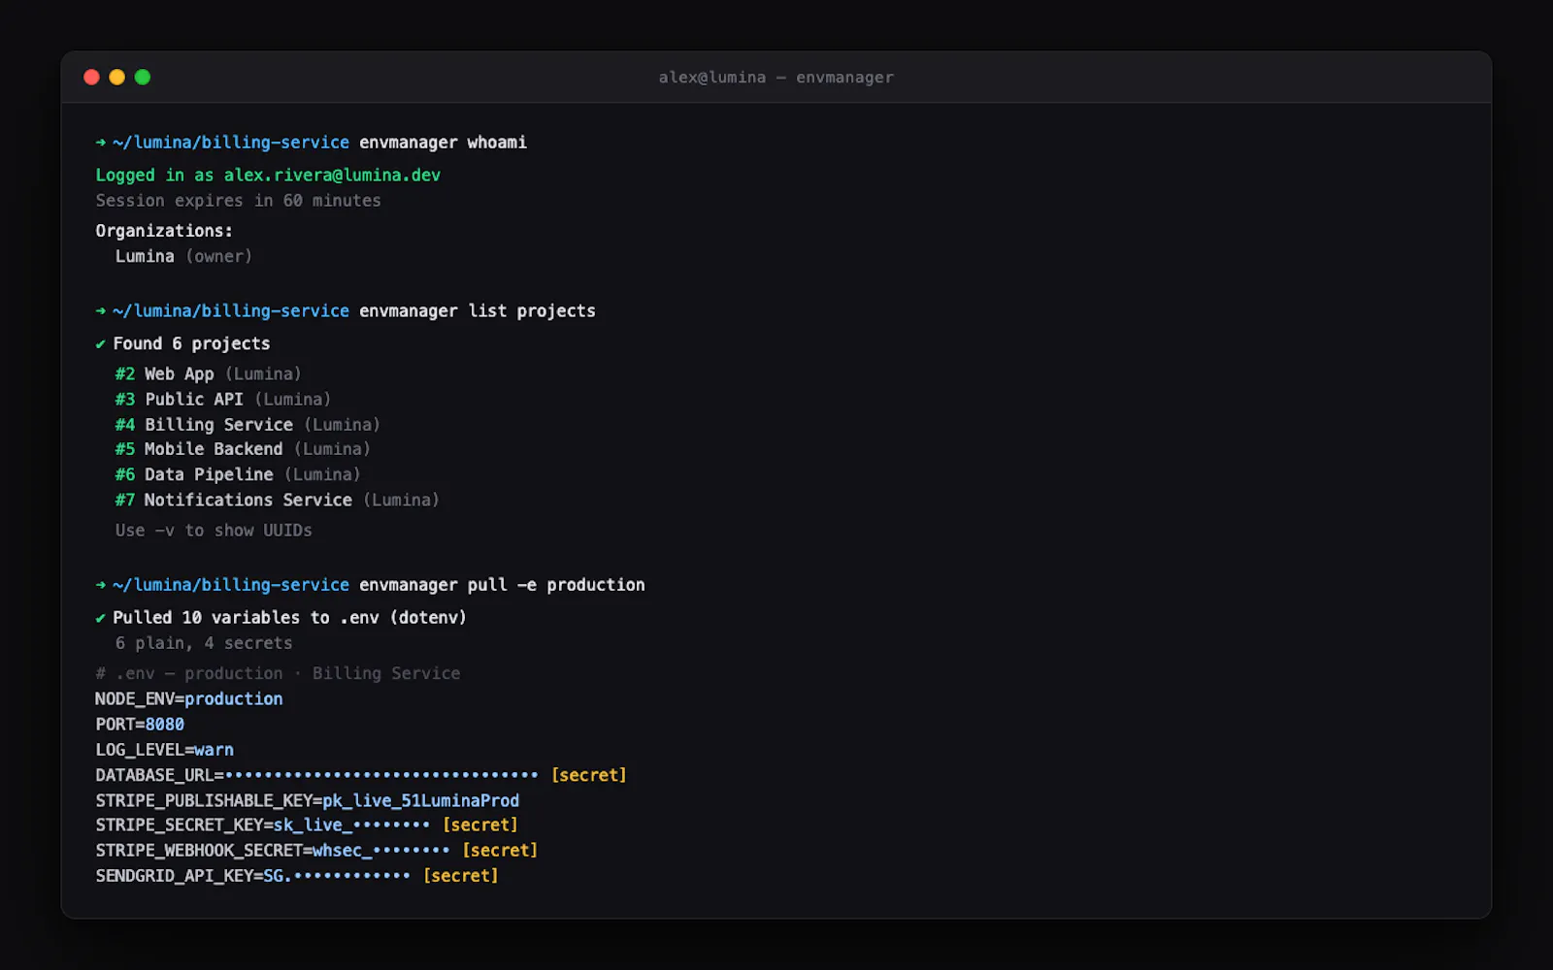1553x970 pixels.
Task: Click the [secret] tag after SENDGRID_API_KEY
Action: (461, 876)
